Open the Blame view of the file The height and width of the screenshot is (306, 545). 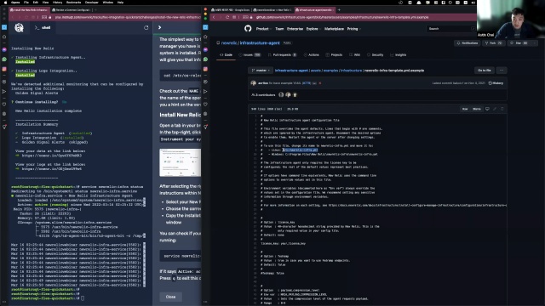pyautogui.click(x=477, y=109)
